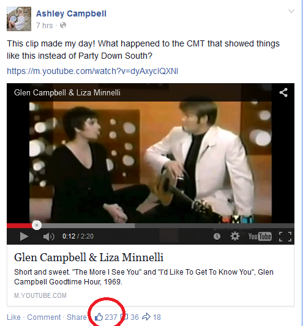This screenshot has height=326, width=303.
Task: Play the Glen Campbell video
Action: click(24, 237)
